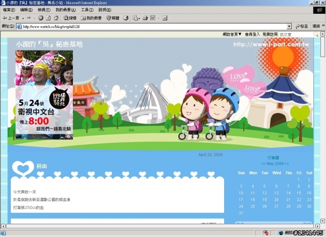
Task: Open the 捐血 post title
Action: tap(42, 166)
